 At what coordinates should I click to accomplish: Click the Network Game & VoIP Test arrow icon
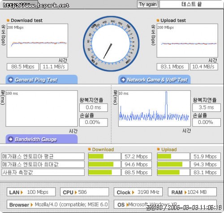pos(123,80)
